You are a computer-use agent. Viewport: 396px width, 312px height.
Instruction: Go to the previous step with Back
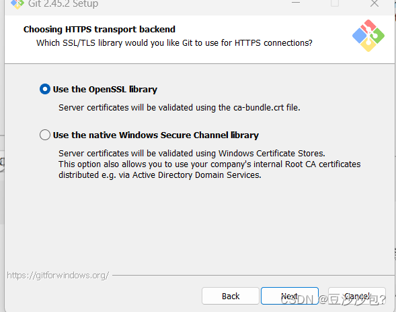pos(231,296)
